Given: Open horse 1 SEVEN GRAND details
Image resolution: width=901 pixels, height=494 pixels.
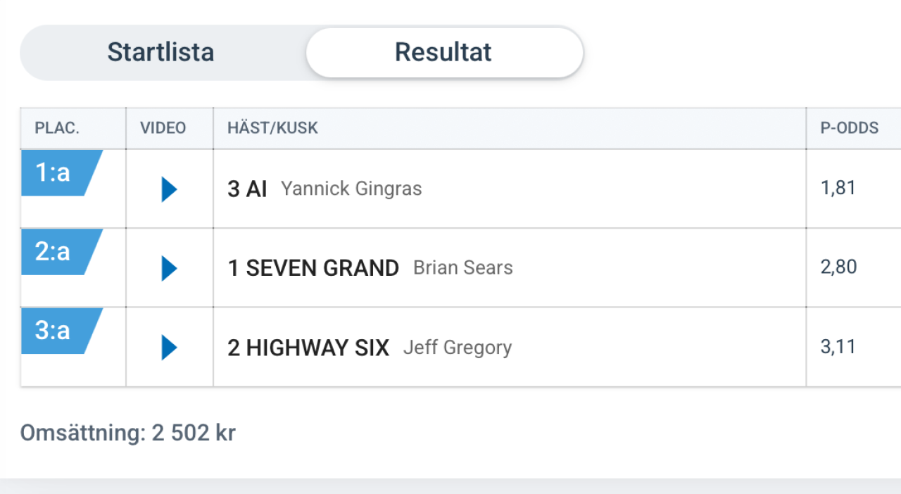Looking at the screenshot, I should click(313, 268).
